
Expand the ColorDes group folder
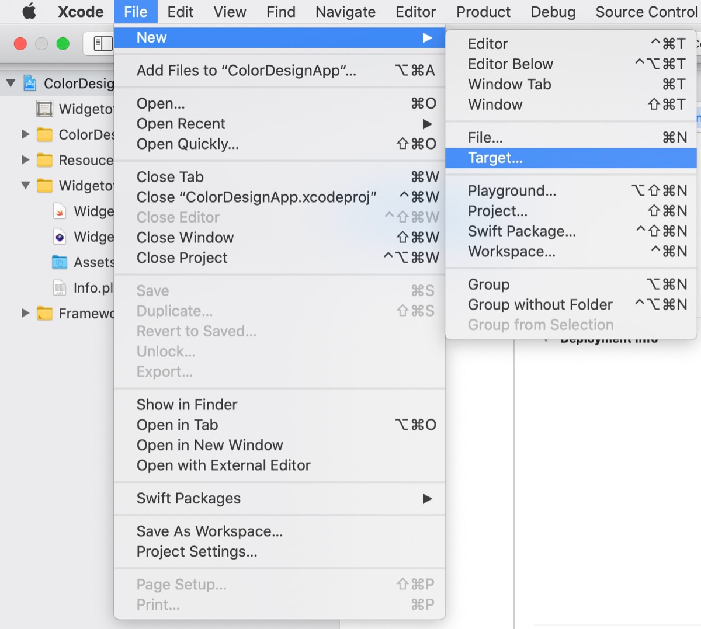(25, 134)
